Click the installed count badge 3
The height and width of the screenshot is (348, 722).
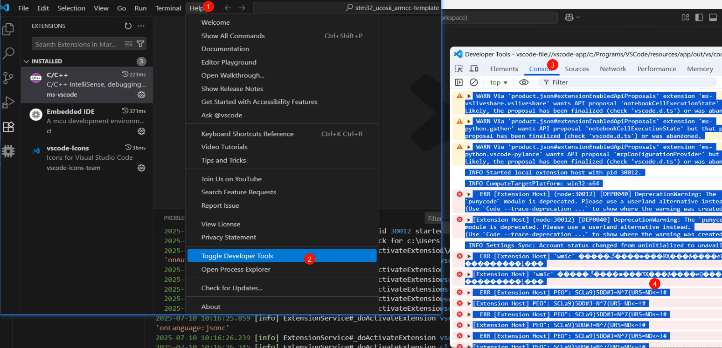(x=141, y=61)
